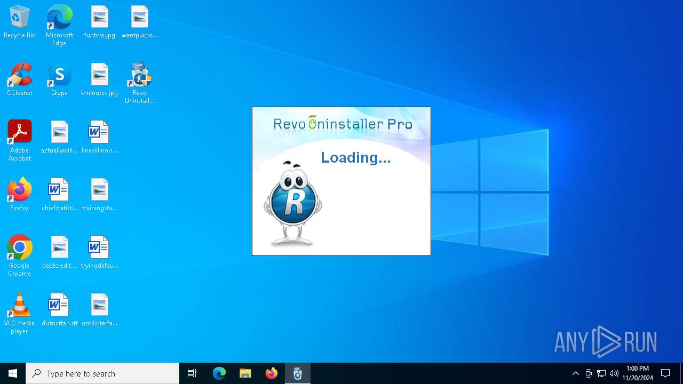Select the districtfan.rtf document
Screen dimensions: 683x384
pyautogui.click(x=59, y=310)
